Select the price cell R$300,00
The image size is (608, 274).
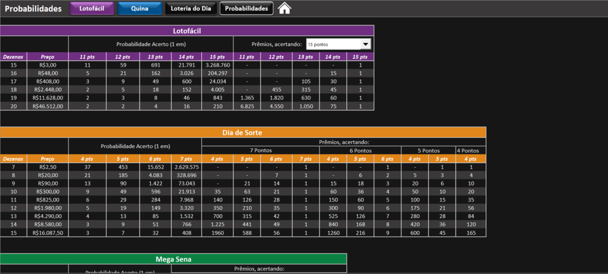pos(48,192)
